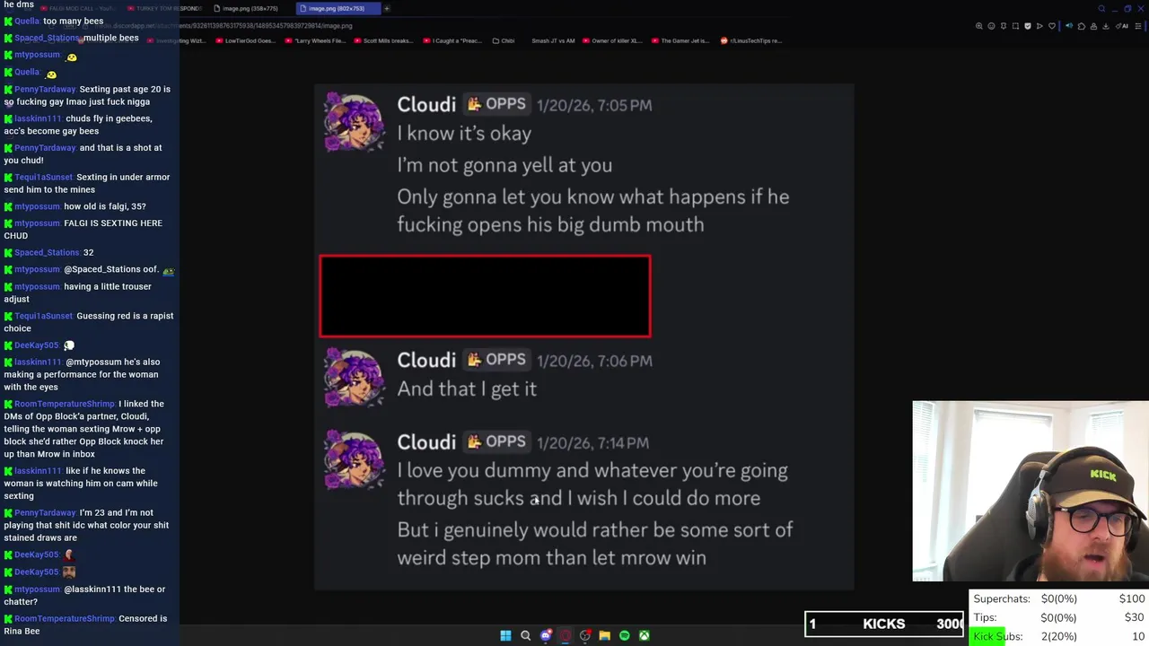
Task: Open the easy setup sliders icon
Action: coord(1138,26)
